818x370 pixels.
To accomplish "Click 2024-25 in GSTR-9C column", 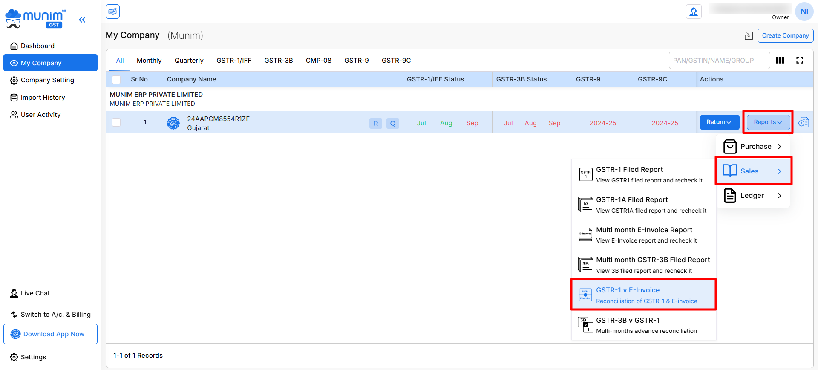I will point(665,123).
